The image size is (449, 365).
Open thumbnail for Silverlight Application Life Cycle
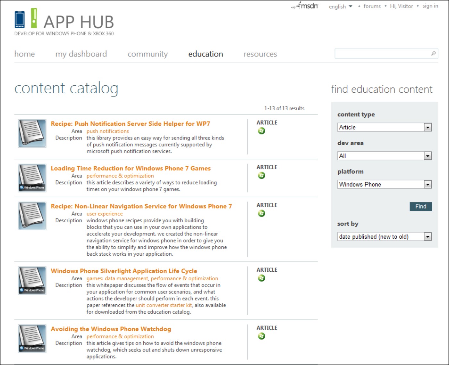32,281
